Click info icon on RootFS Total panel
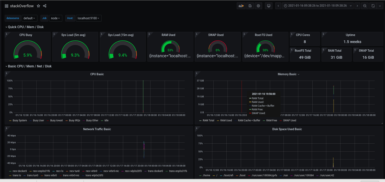This screenshot has width=385, height=182. click(x=292, y=49)
